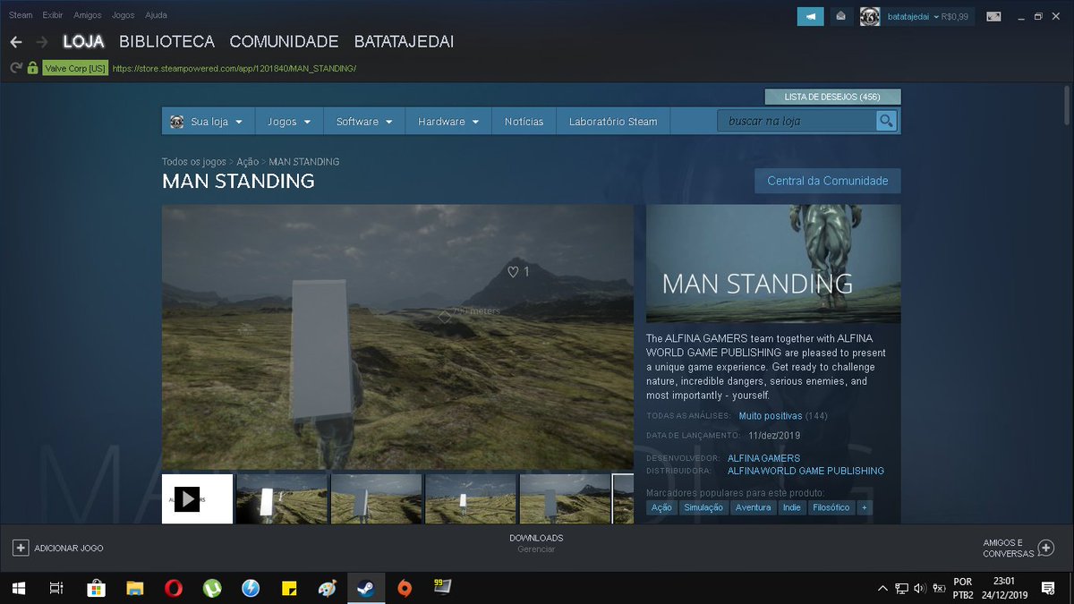The image size is (1074, 604).
Task: Click the plus icon for Adicionar Jogo
Action: click(x=21, y=548)
